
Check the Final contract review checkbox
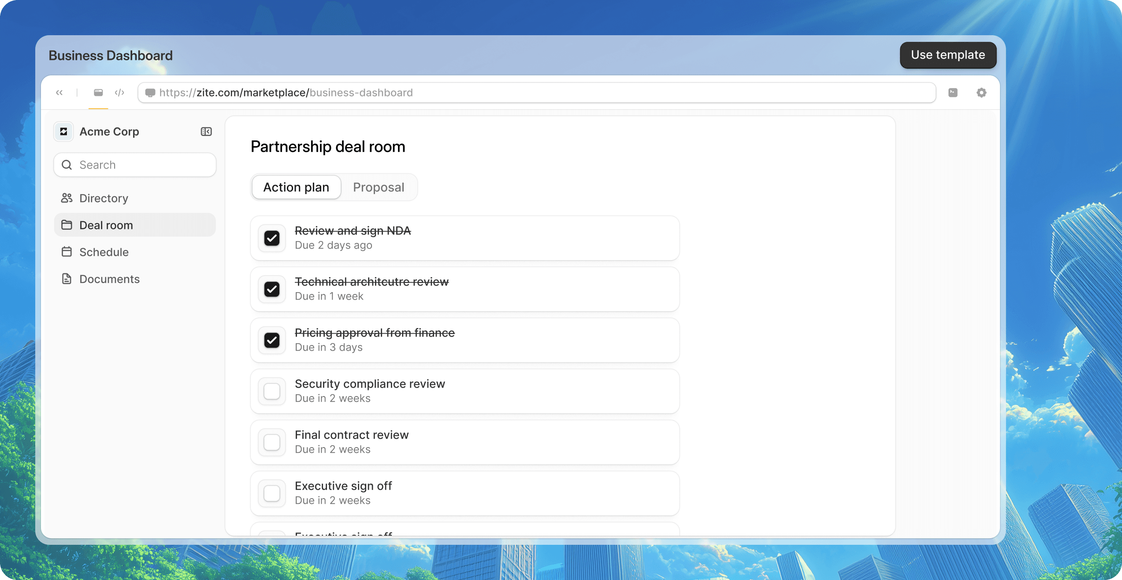[272, 442]
